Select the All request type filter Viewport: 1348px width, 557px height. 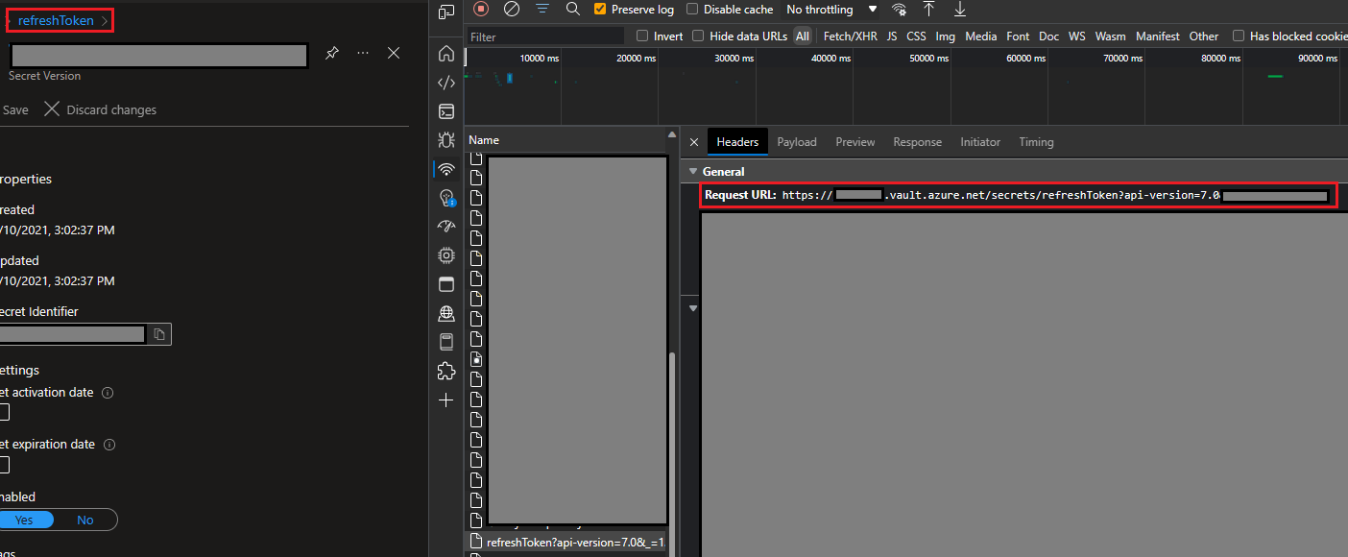pos(803,36)
